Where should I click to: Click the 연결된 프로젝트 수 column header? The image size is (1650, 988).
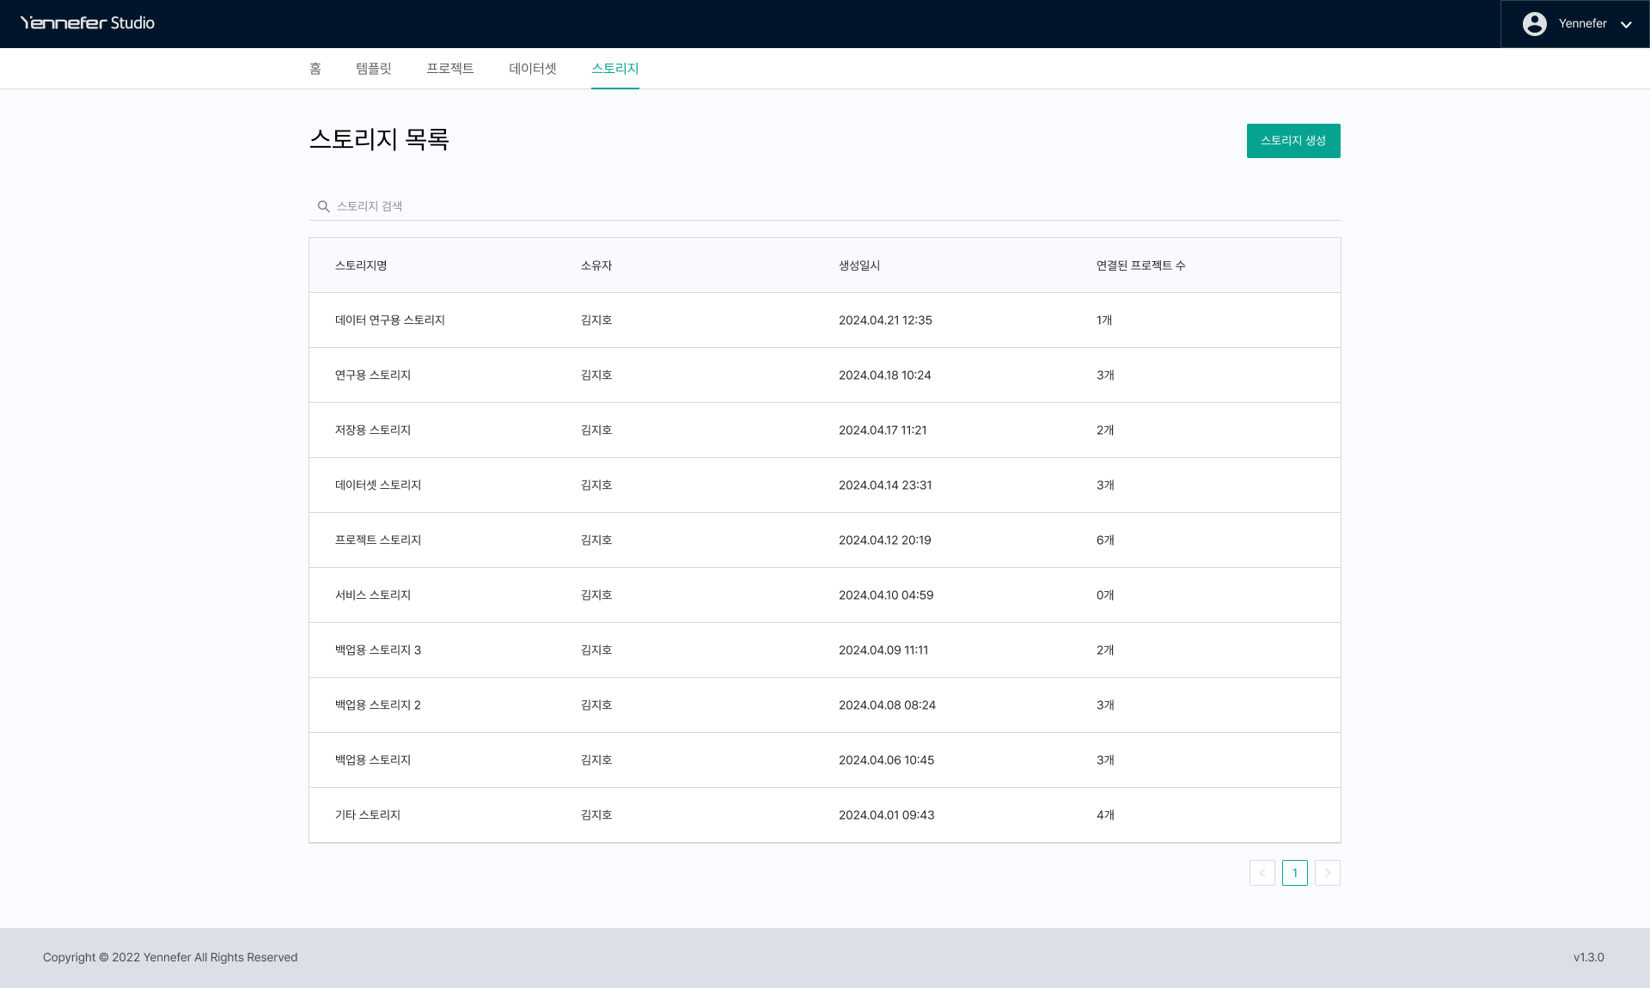coord(1140,265)
